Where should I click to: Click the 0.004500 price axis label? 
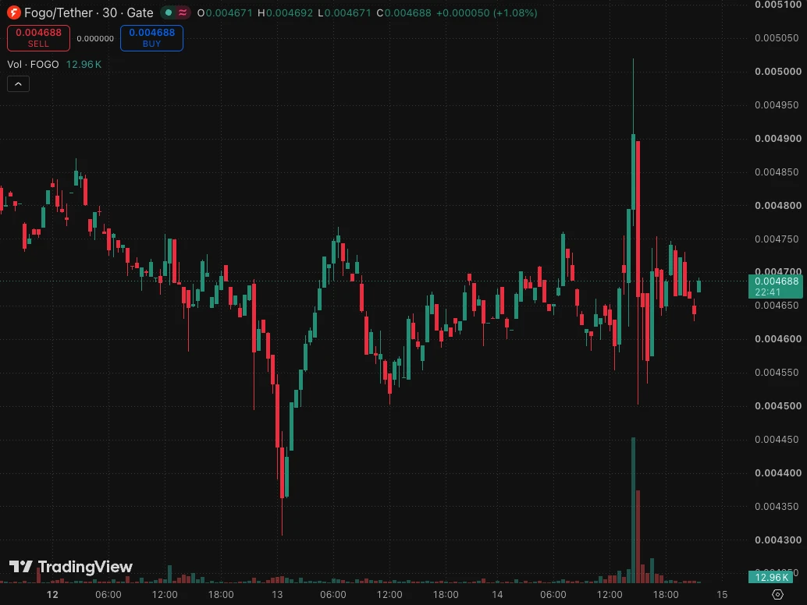click(777, 405)
